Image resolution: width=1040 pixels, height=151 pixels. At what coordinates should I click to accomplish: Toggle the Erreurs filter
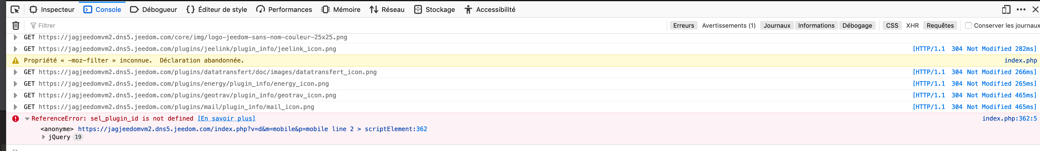684,25
